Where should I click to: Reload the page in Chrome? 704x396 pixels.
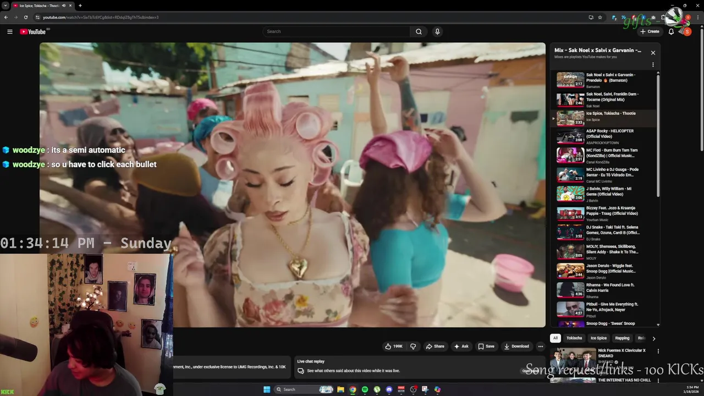25,17
